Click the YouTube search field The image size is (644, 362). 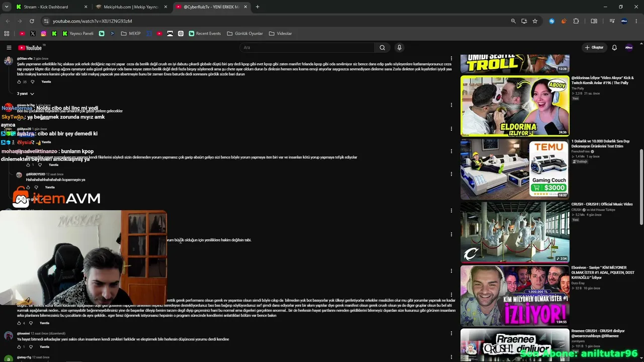coord(307,48)
